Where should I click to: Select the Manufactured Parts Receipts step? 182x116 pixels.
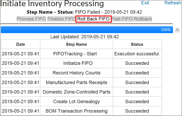[x=76, y=82]
